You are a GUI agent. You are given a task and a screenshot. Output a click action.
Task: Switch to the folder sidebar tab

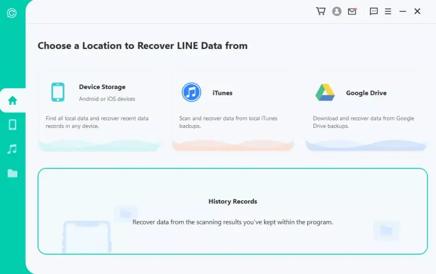[x=13, y=173]
